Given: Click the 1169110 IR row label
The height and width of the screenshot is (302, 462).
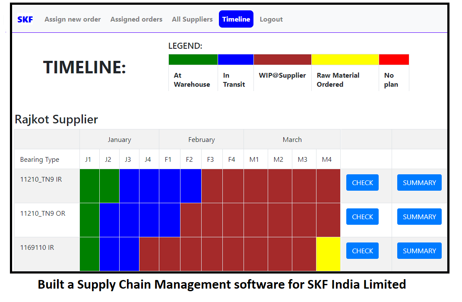Looking at the screenshot, I should [x=37, y=248].
